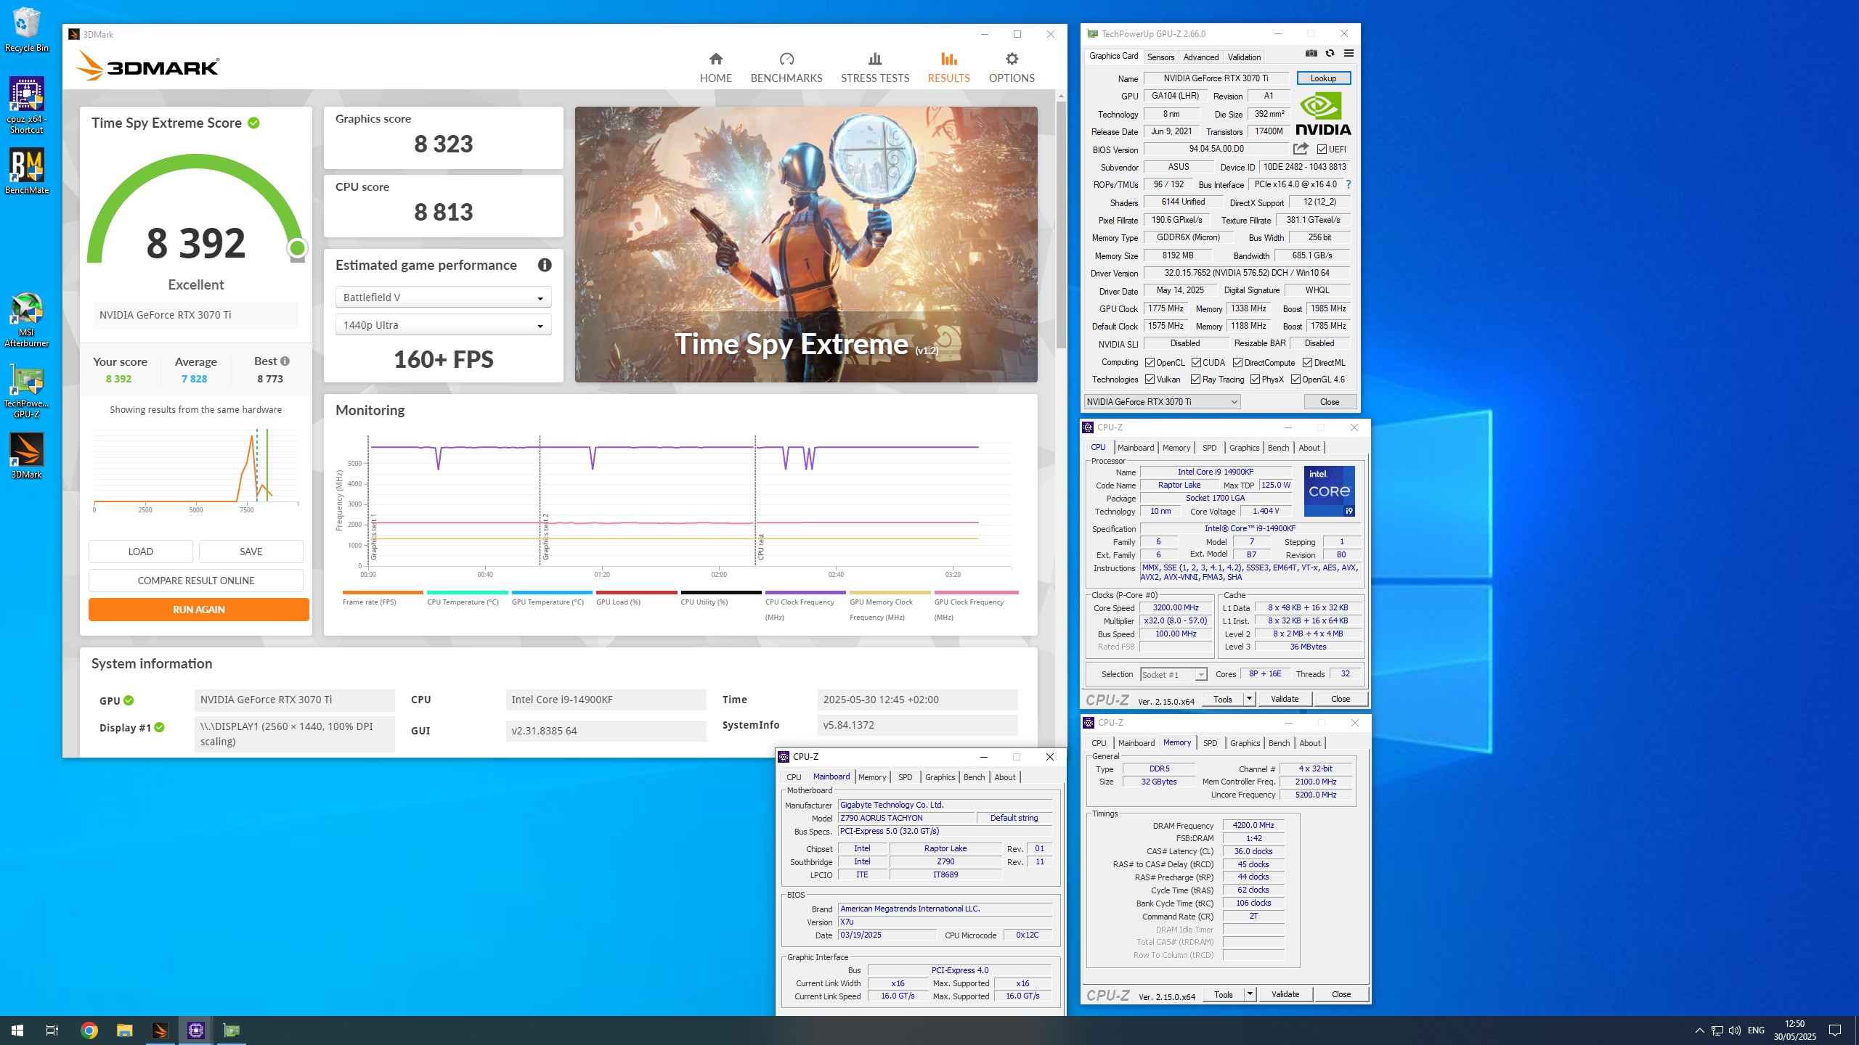Click CPU Clock Frequency legend color bar
Viewport: 1859px width, 1045px height.
click(x=805, y=592)
